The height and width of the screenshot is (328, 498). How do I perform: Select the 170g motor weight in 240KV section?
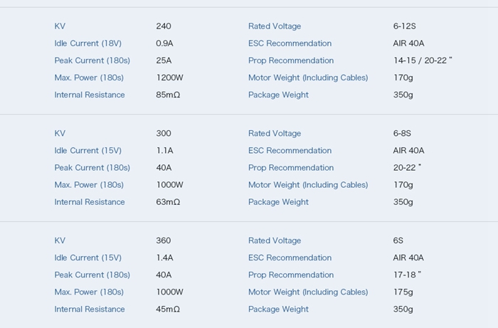(x=403, y=78)
